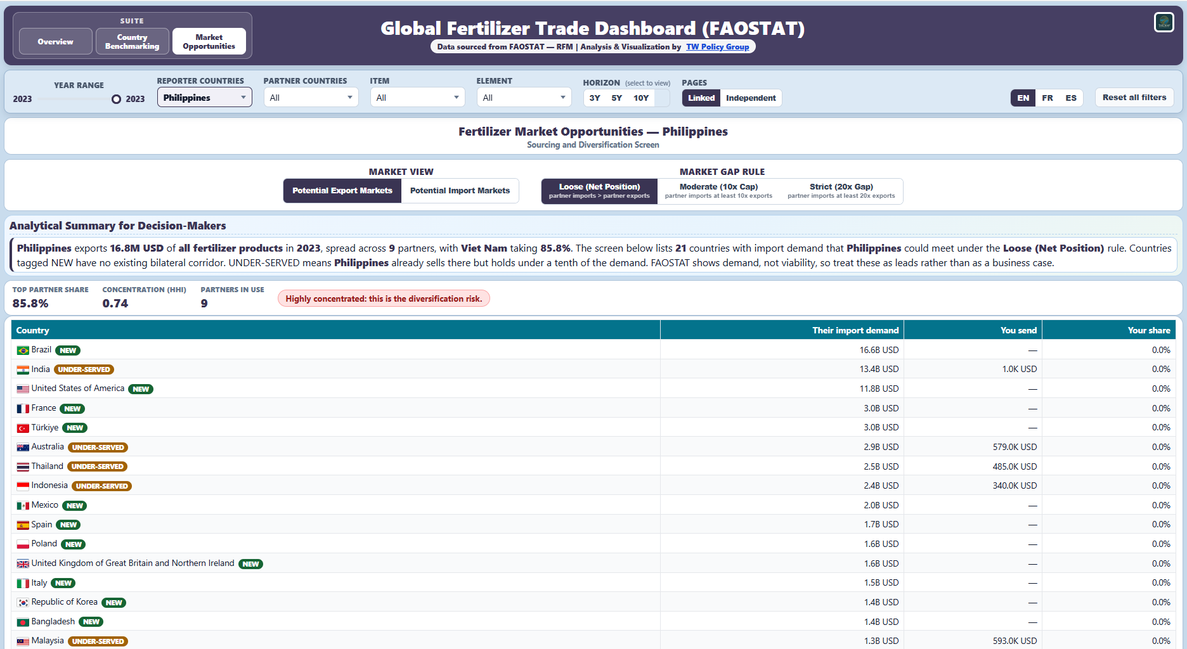The width and height of the screenshot is (1187, 649).
Task: Select the 5Y horizon option
Action: [x=616, y=98]
